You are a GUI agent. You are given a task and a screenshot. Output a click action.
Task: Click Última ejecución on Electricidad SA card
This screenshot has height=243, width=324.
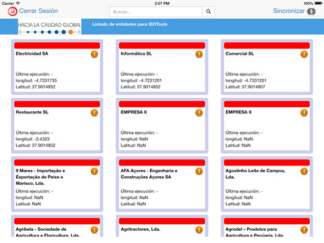[x=34, y=74]
